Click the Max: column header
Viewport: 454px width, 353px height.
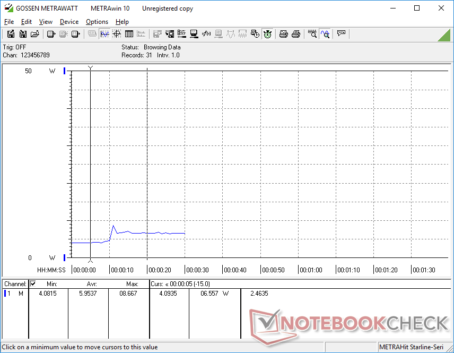coord(132,284)
